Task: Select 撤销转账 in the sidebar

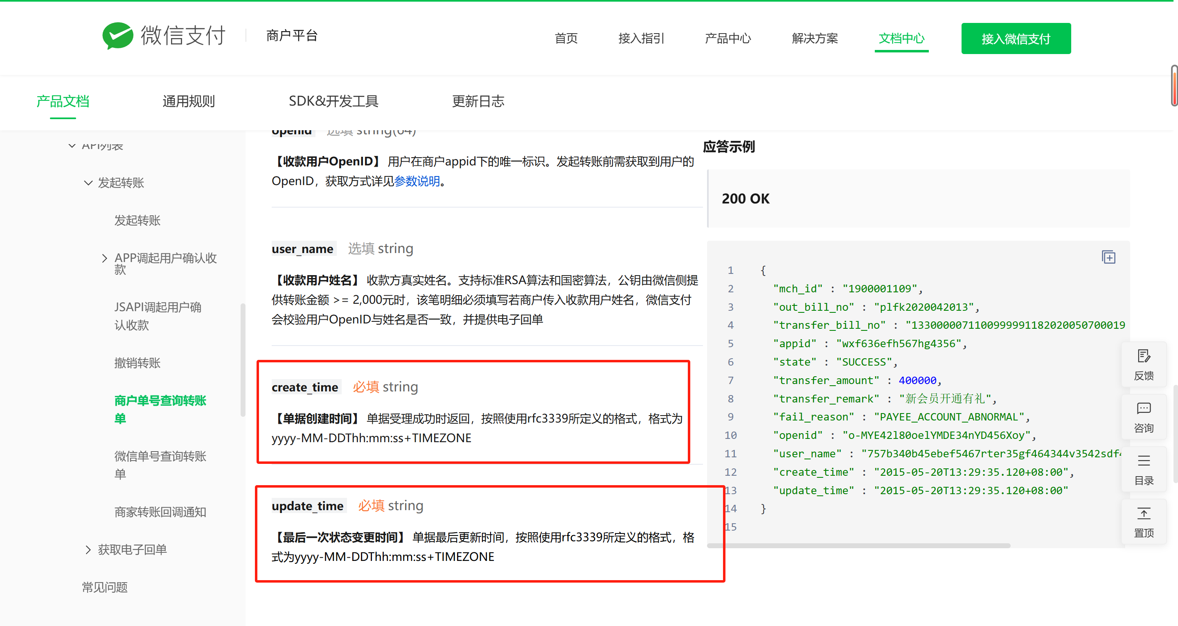Action: [137, 363]
